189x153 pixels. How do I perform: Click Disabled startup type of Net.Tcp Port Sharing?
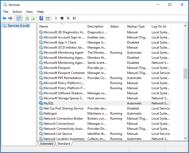[133, 108]
